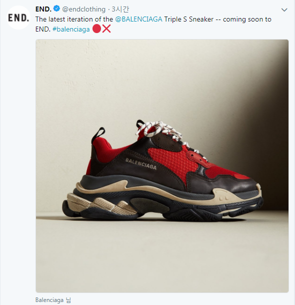Viewport: 295px width, 305px height.
Task: Open the END. profile avatar logo
Action: pyautogui.click(x=18, y=18)
